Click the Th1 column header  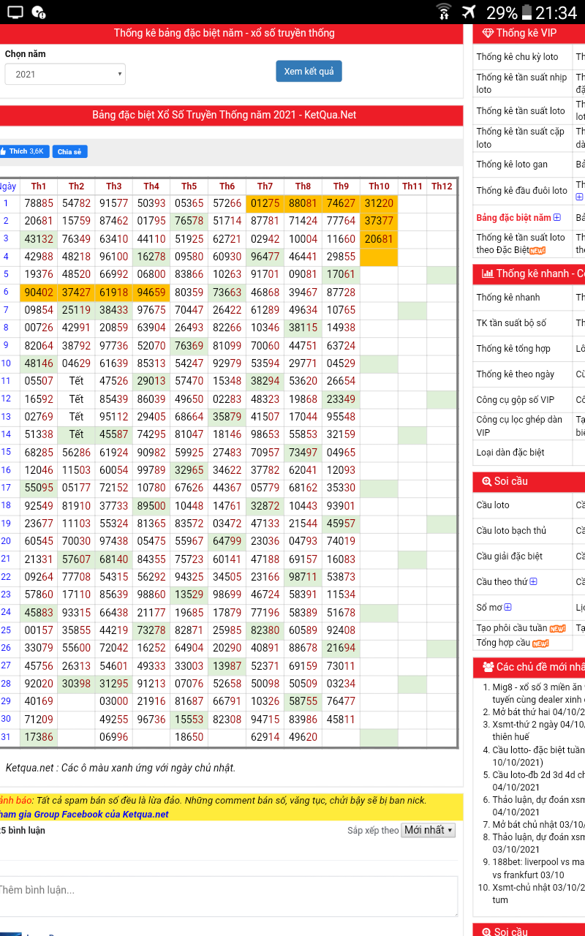pyautogui.click(x=39, y=186)
